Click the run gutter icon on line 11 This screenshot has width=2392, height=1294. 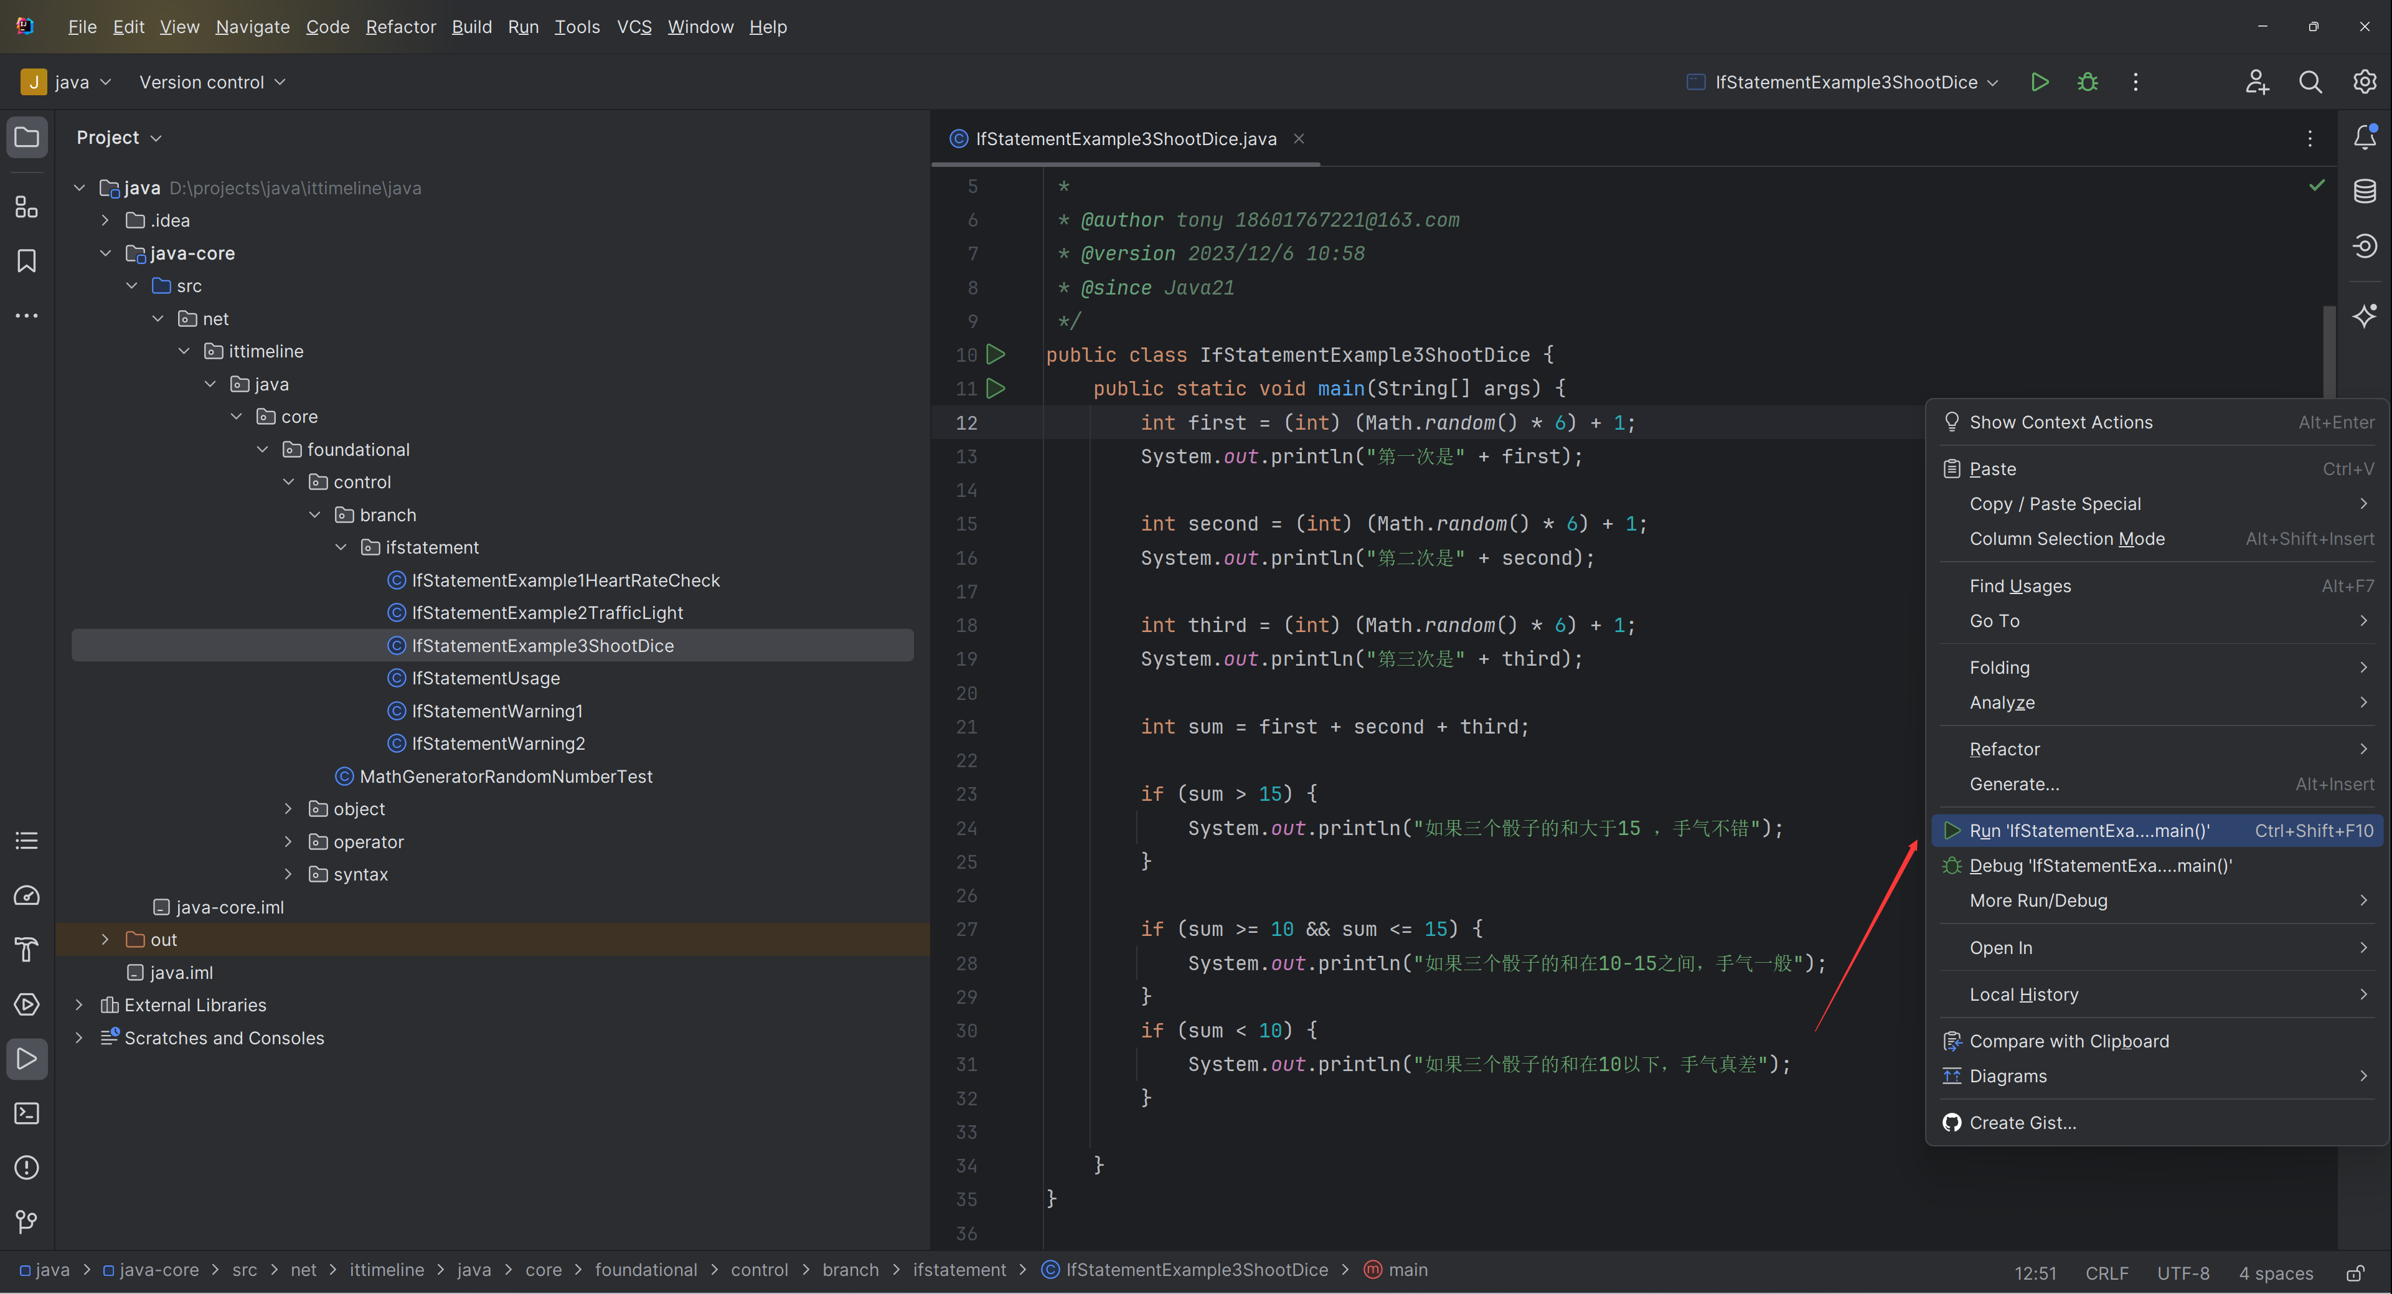996,389
